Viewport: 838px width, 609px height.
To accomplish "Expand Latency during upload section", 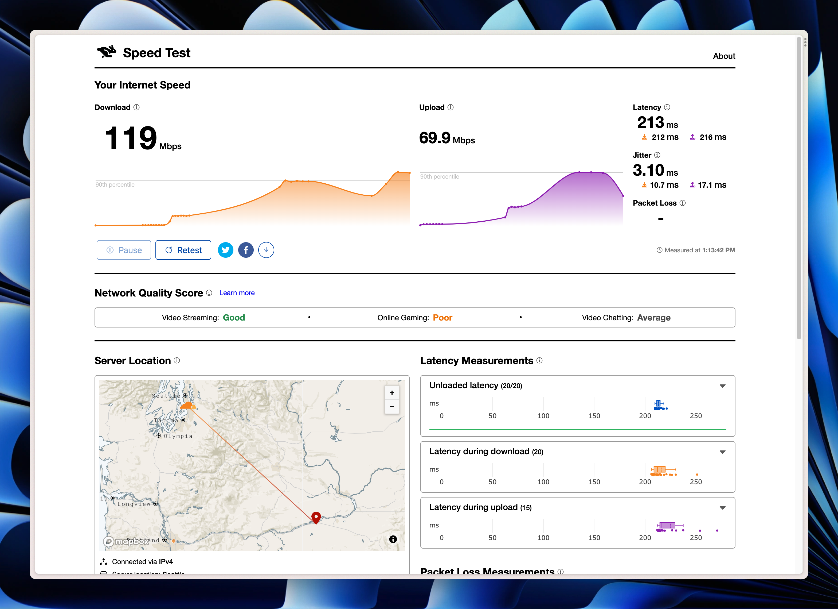I will coord(722,508).
